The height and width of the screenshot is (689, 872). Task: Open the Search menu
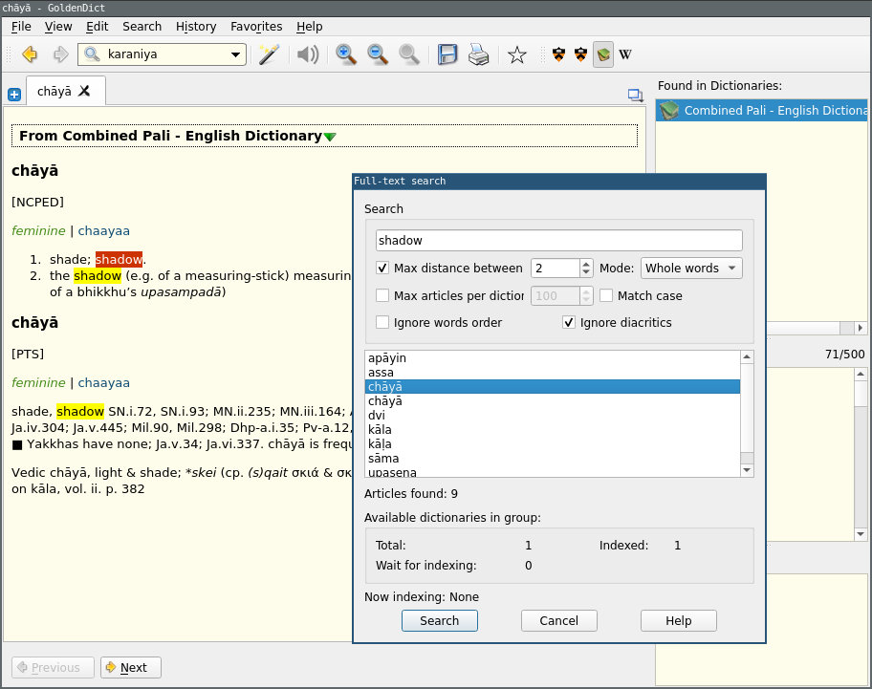pos(142,26)
